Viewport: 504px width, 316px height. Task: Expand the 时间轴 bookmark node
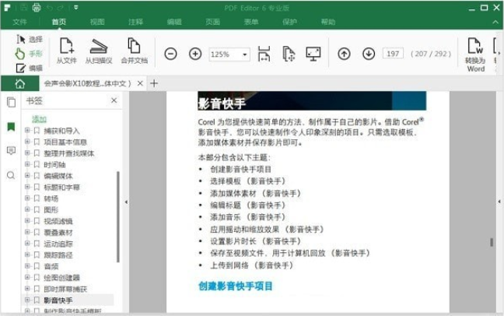click(27, 164)
